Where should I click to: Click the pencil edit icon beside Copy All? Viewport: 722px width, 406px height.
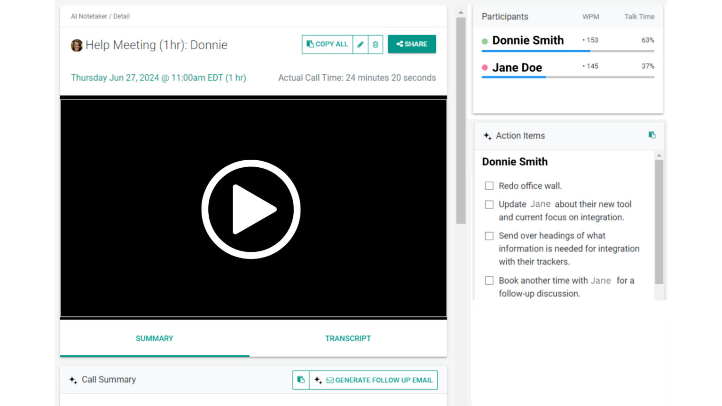[x=361, y=44]
